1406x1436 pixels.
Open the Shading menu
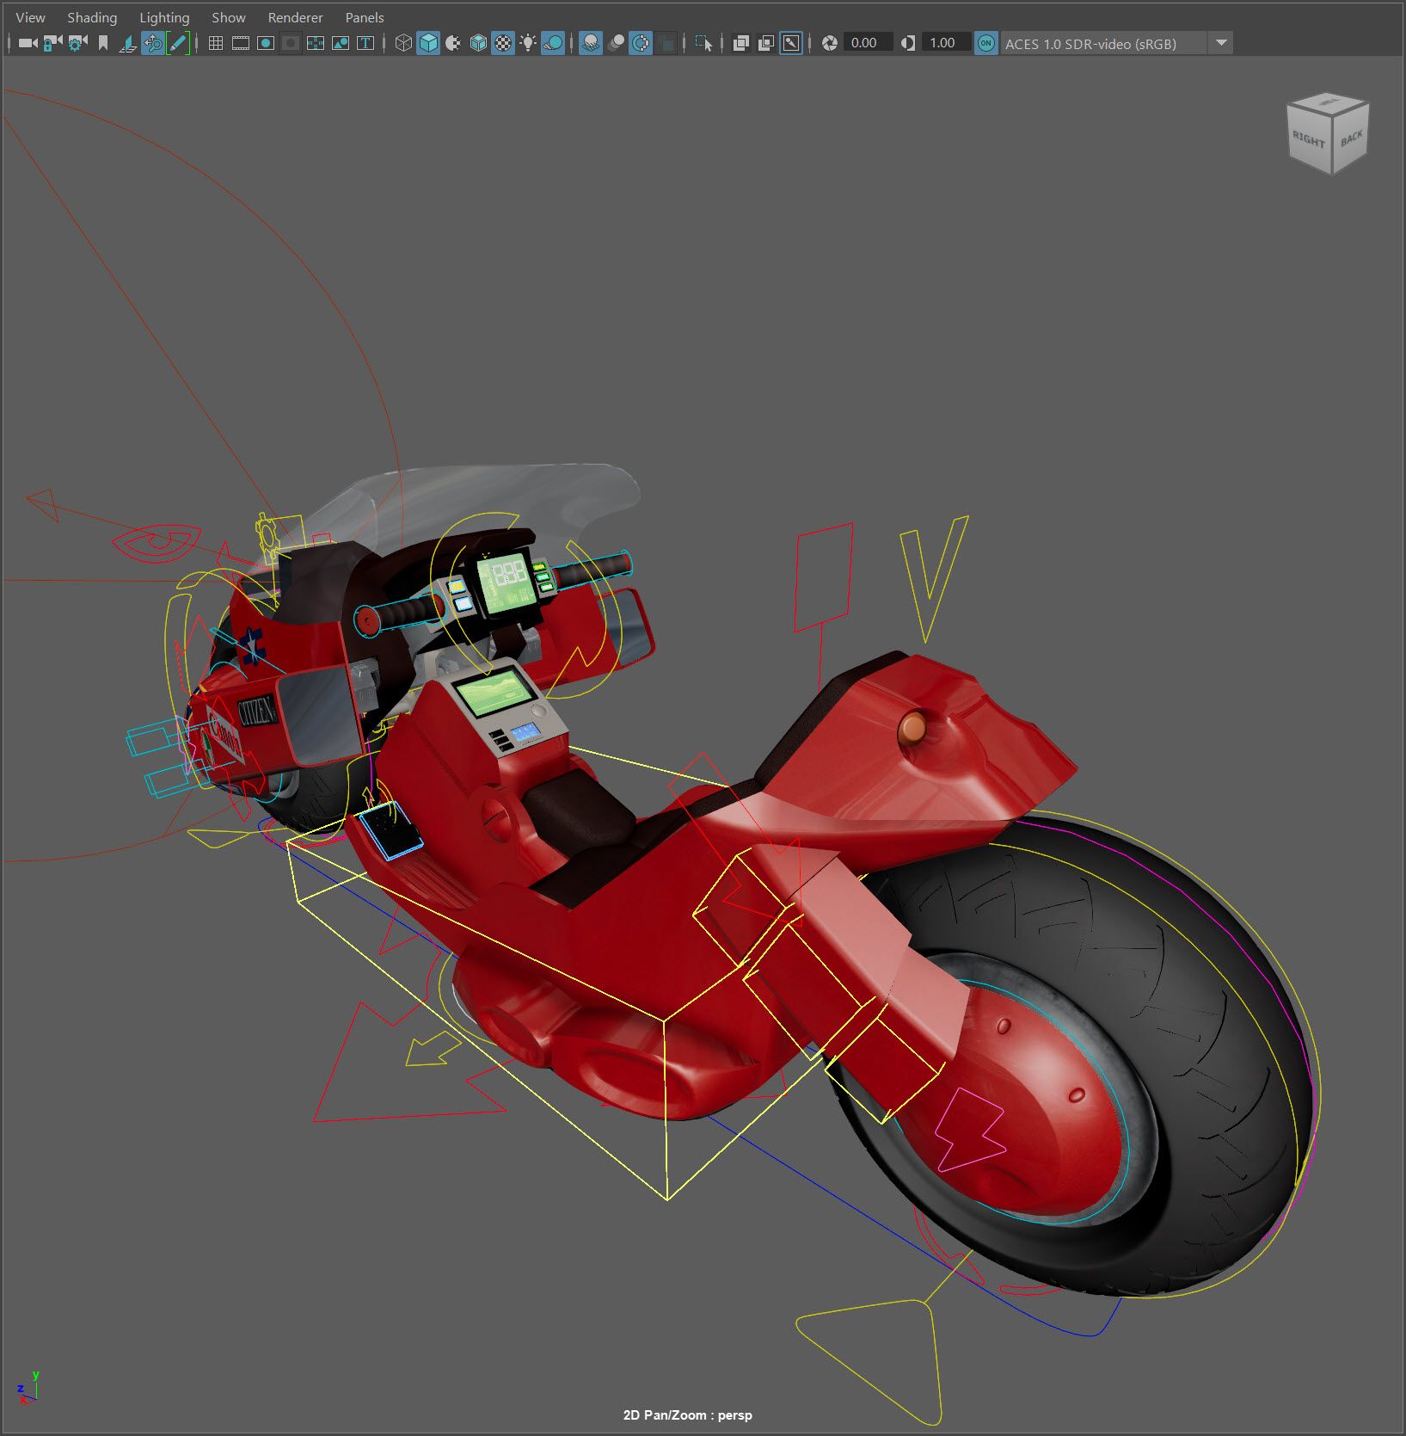pyautogui.click(x=92, y=17)
